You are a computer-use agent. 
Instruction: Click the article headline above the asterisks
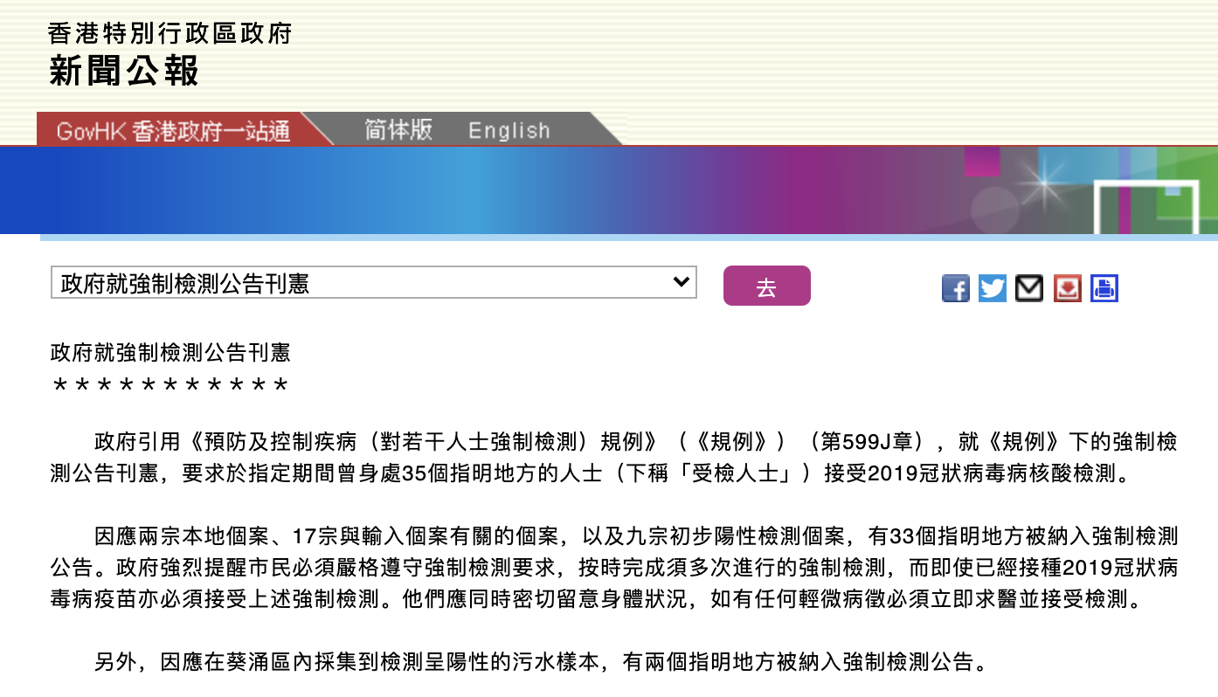[x=170, y=353]
